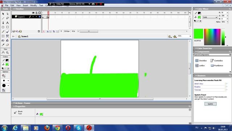232x131 pixels.
Task: Click the Default Colors icon in Tools
Action: (x=3, y=68)
